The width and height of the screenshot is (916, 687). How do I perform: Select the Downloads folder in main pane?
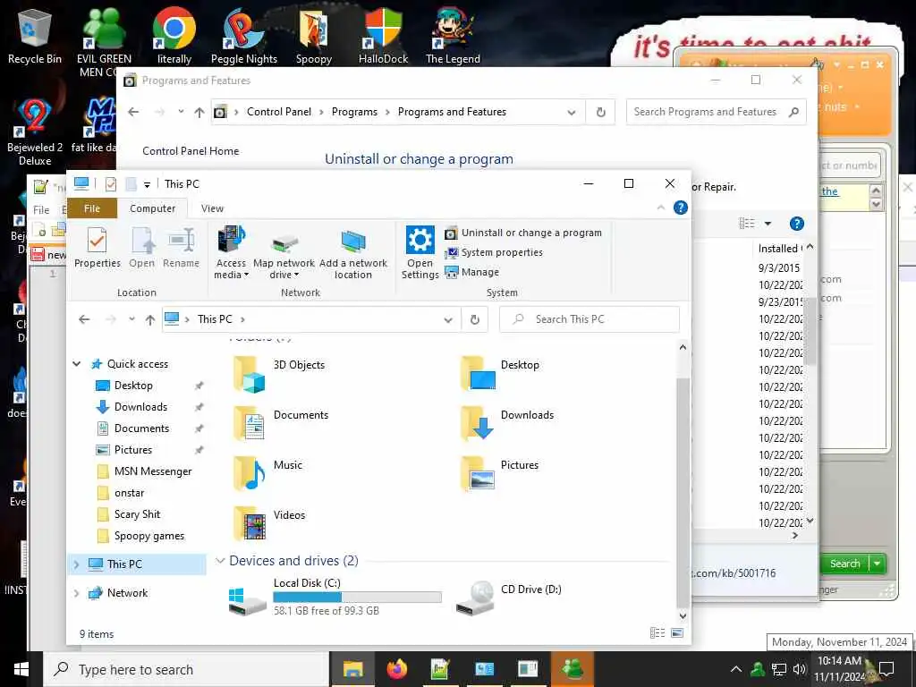point(507,423)
